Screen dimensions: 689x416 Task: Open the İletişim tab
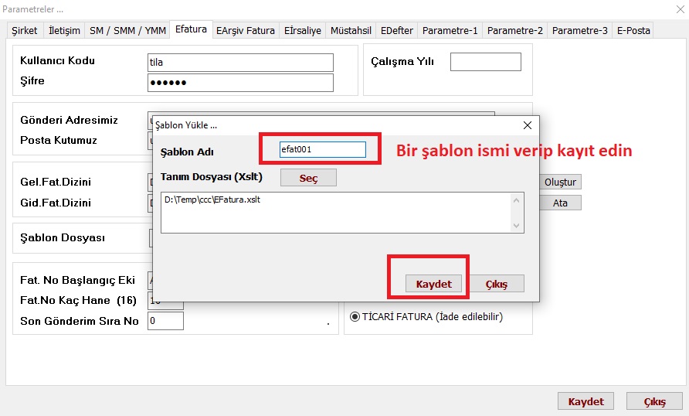tap(64, 31)
